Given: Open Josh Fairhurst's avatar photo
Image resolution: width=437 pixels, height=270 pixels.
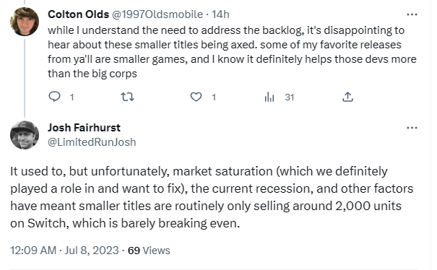Looking at the screenshot, I should pyautogui.click(x=25, y=135).
